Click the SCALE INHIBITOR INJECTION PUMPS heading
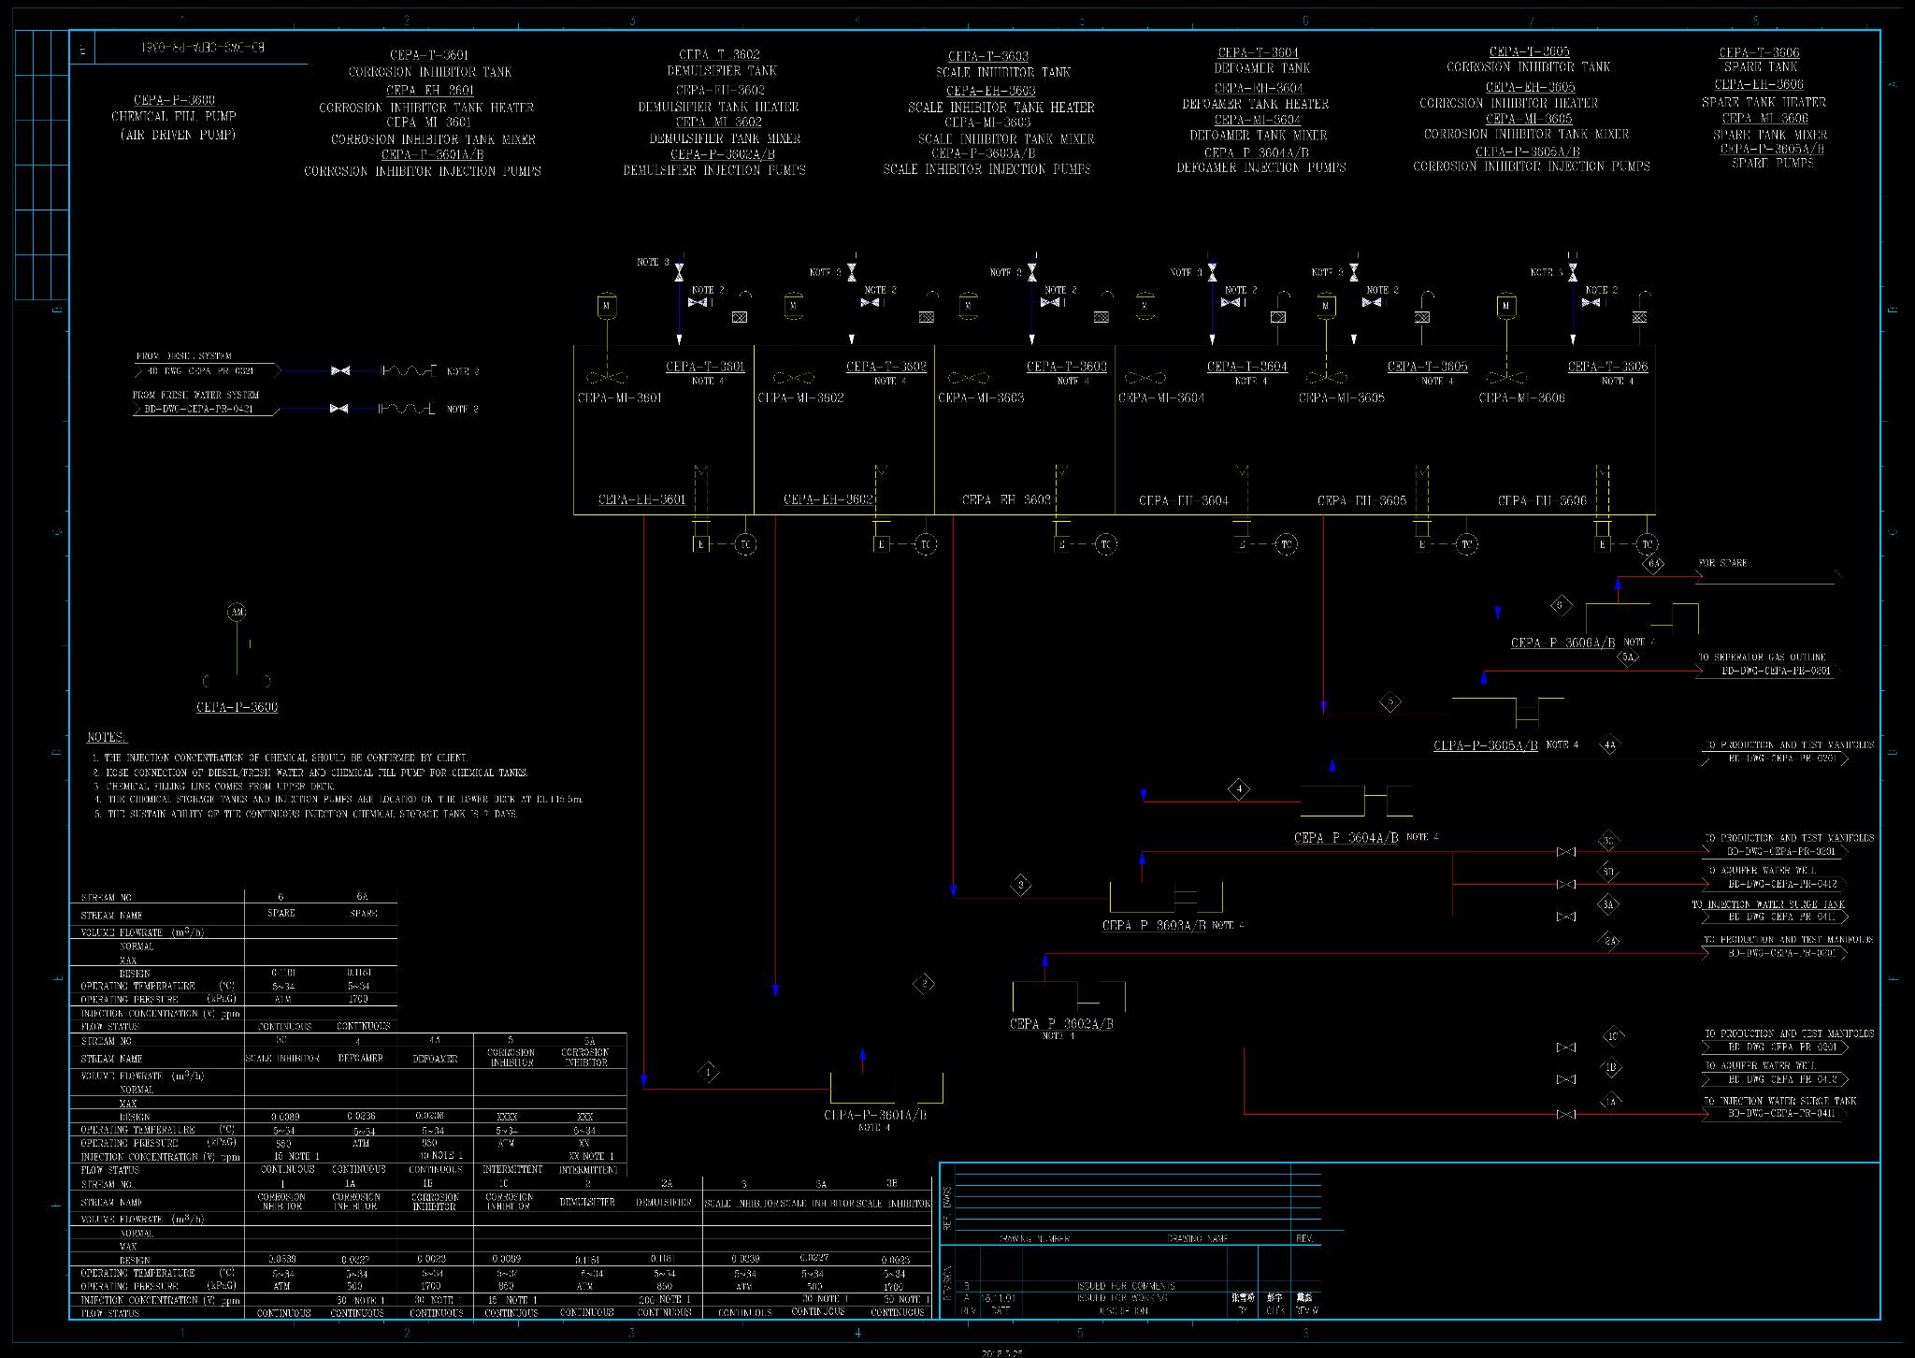Image resolution: width=1915 pixels, height=1358 pixels. [x=987, y=169]
